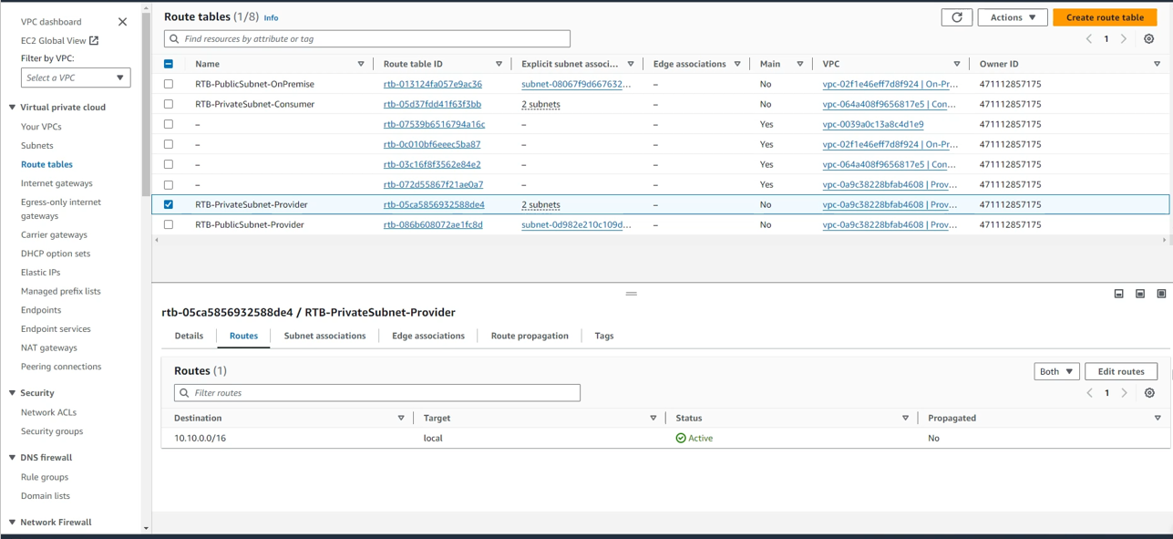The width and height of the screenshot is (1173, 539).
Task: Toggle the select-all header checkbox
Action: pos(169,64)
